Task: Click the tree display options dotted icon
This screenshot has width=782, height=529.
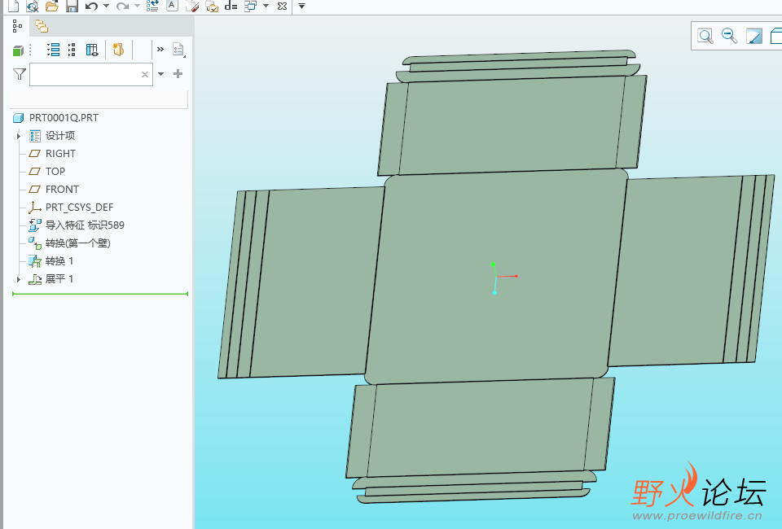Action: coord(72,50)
